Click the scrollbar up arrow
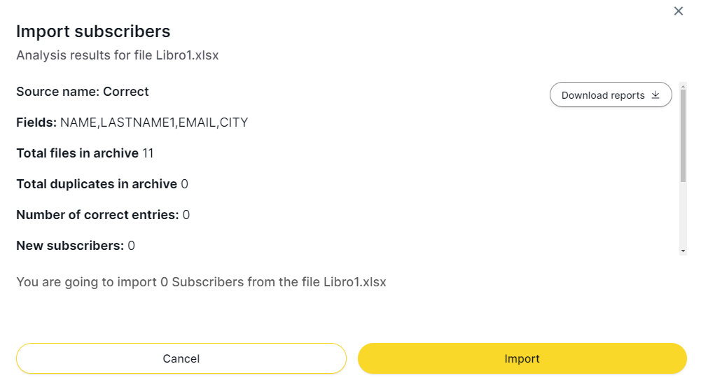 683,86
